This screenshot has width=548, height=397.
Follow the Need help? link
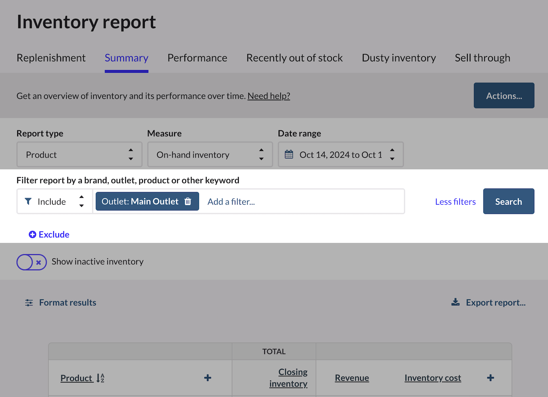(269, 96)
